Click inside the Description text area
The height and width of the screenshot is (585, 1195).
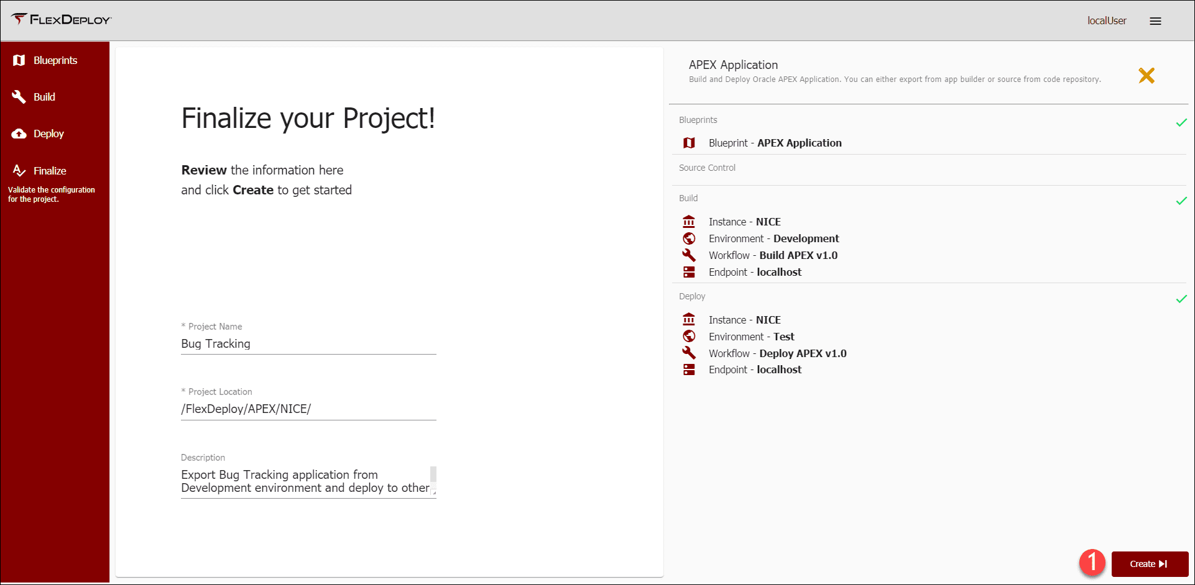pyautogui.click(x=305, y=481)
